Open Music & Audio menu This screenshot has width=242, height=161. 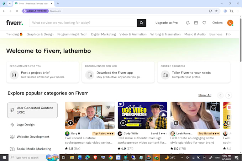coord(195,34)
